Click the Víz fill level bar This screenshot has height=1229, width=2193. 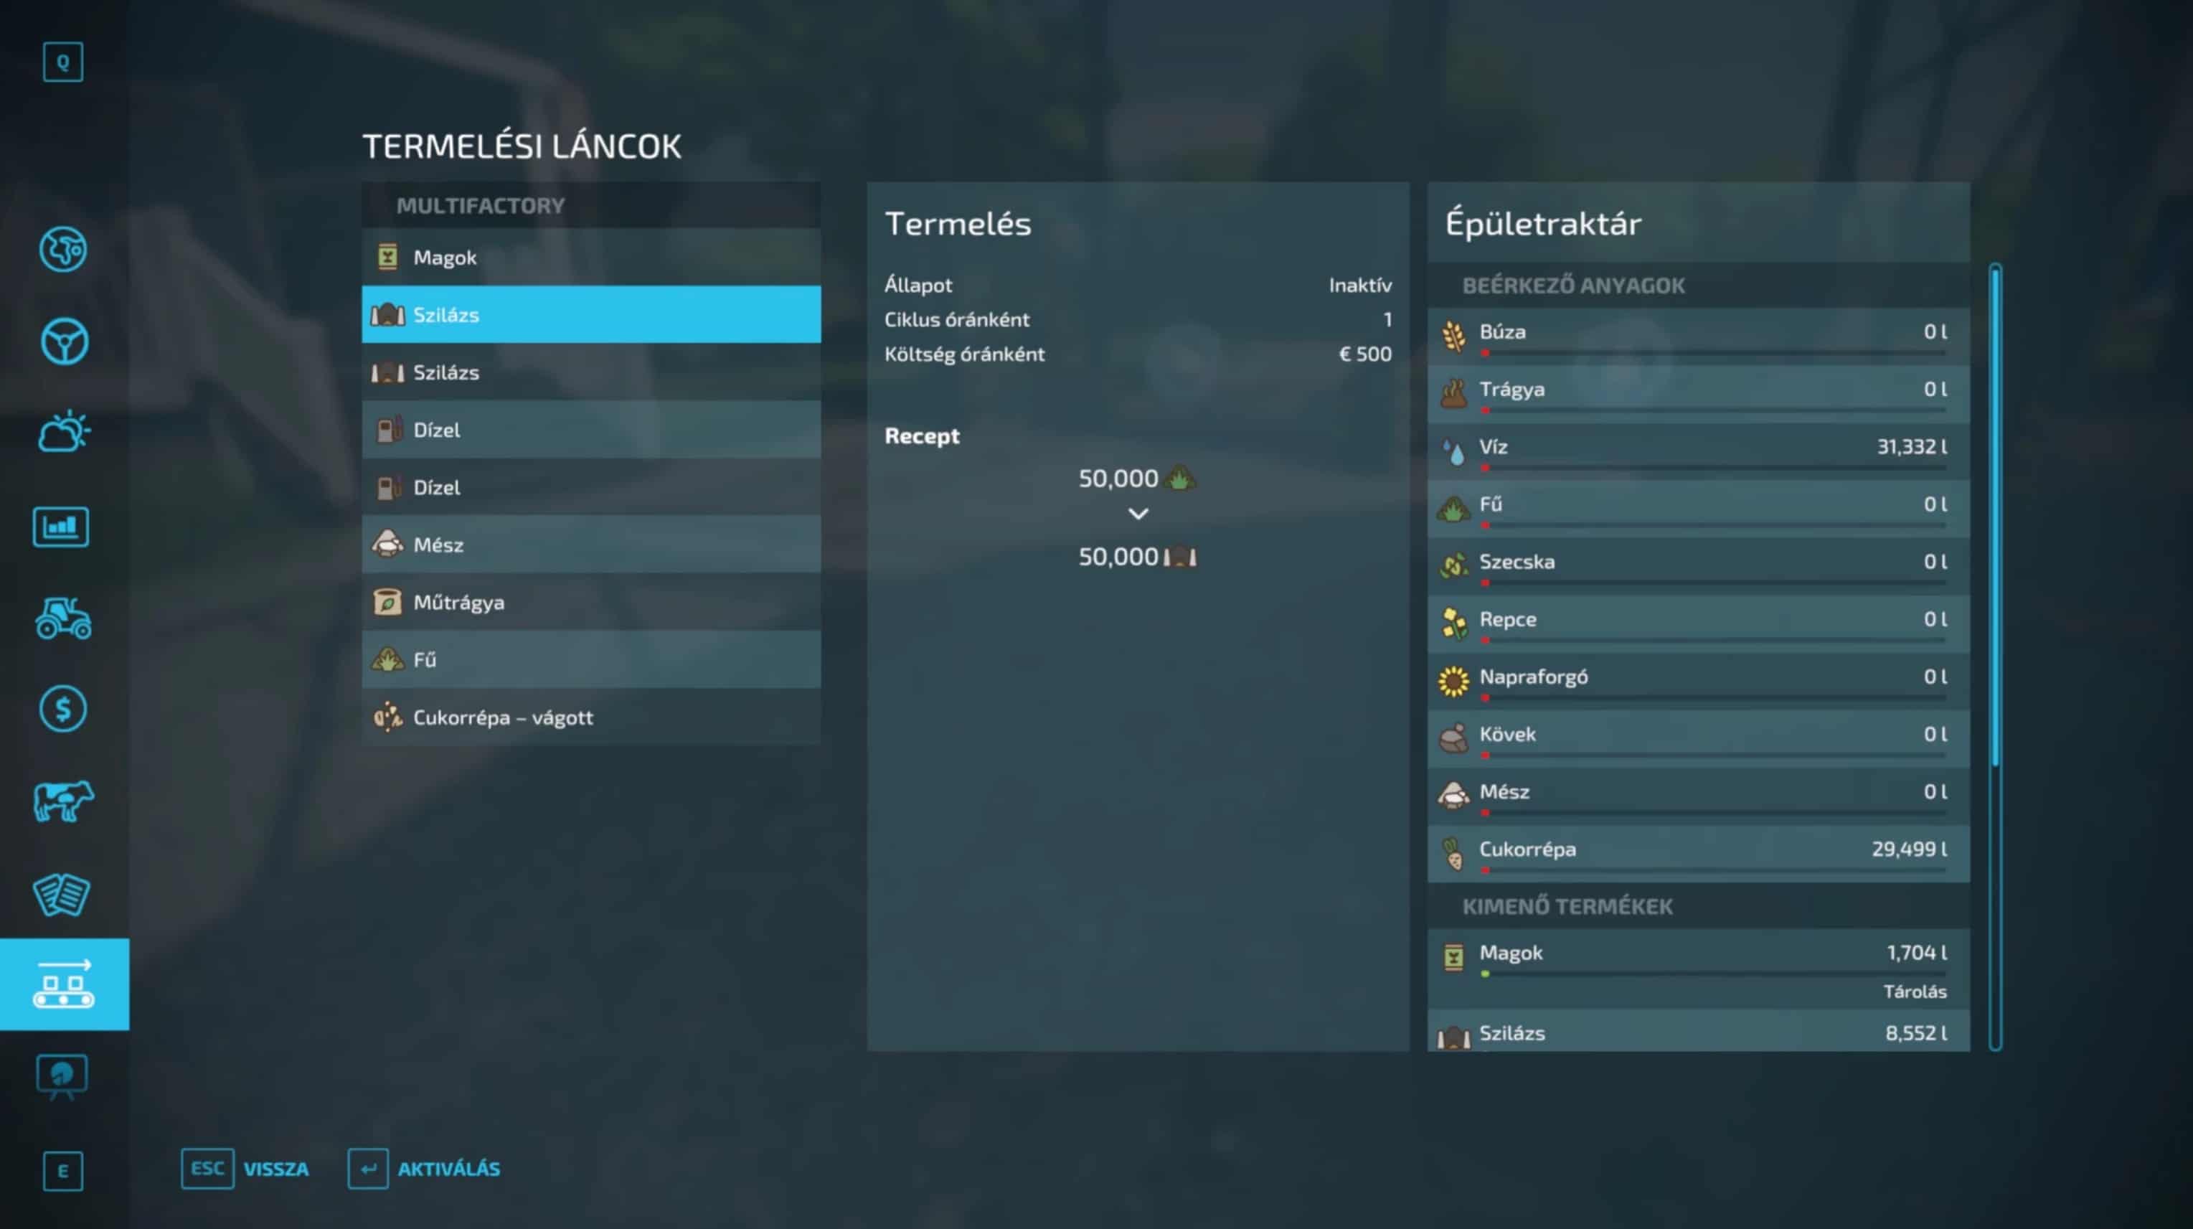[1714, 468]
